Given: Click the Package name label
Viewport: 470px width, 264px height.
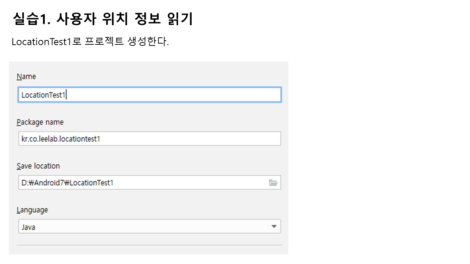Looking at the screenshot, I should (x=40, y=122).
